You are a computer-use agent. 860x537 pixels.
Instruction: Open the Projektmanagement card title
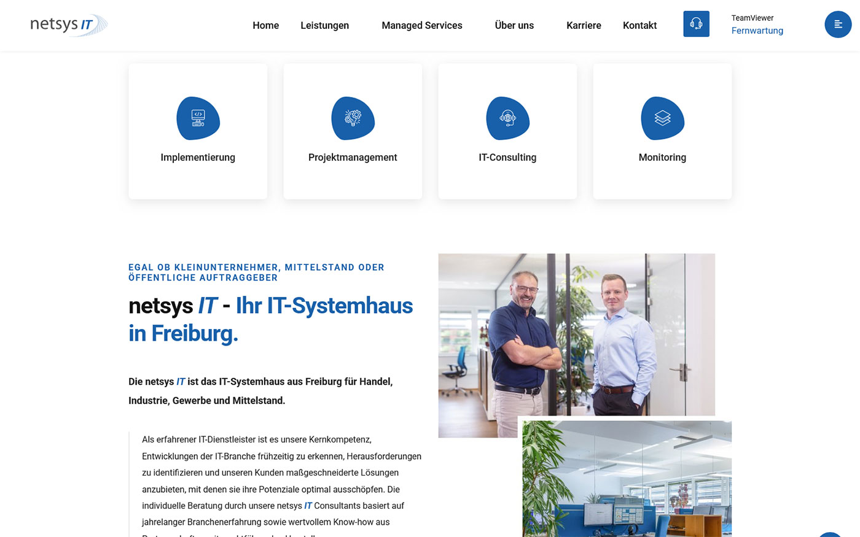pos(353,157)
